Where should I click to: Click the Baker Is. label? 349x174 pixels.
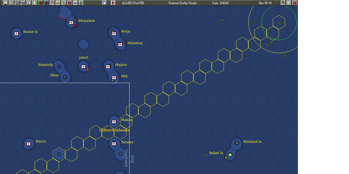click(x=216, y=153)
